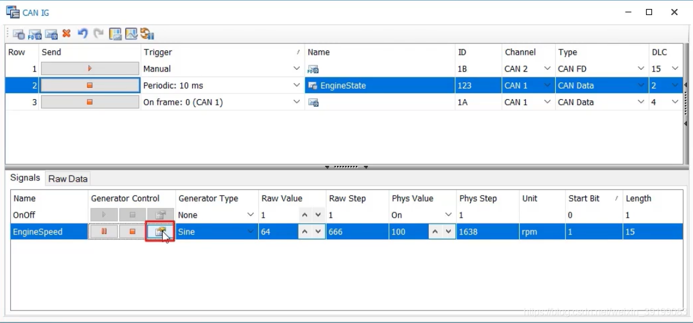Image resolution: width=693 pixels, height=323 pixels.
Task: Select the EngineSpeed signal name
Action: point(38,232)
